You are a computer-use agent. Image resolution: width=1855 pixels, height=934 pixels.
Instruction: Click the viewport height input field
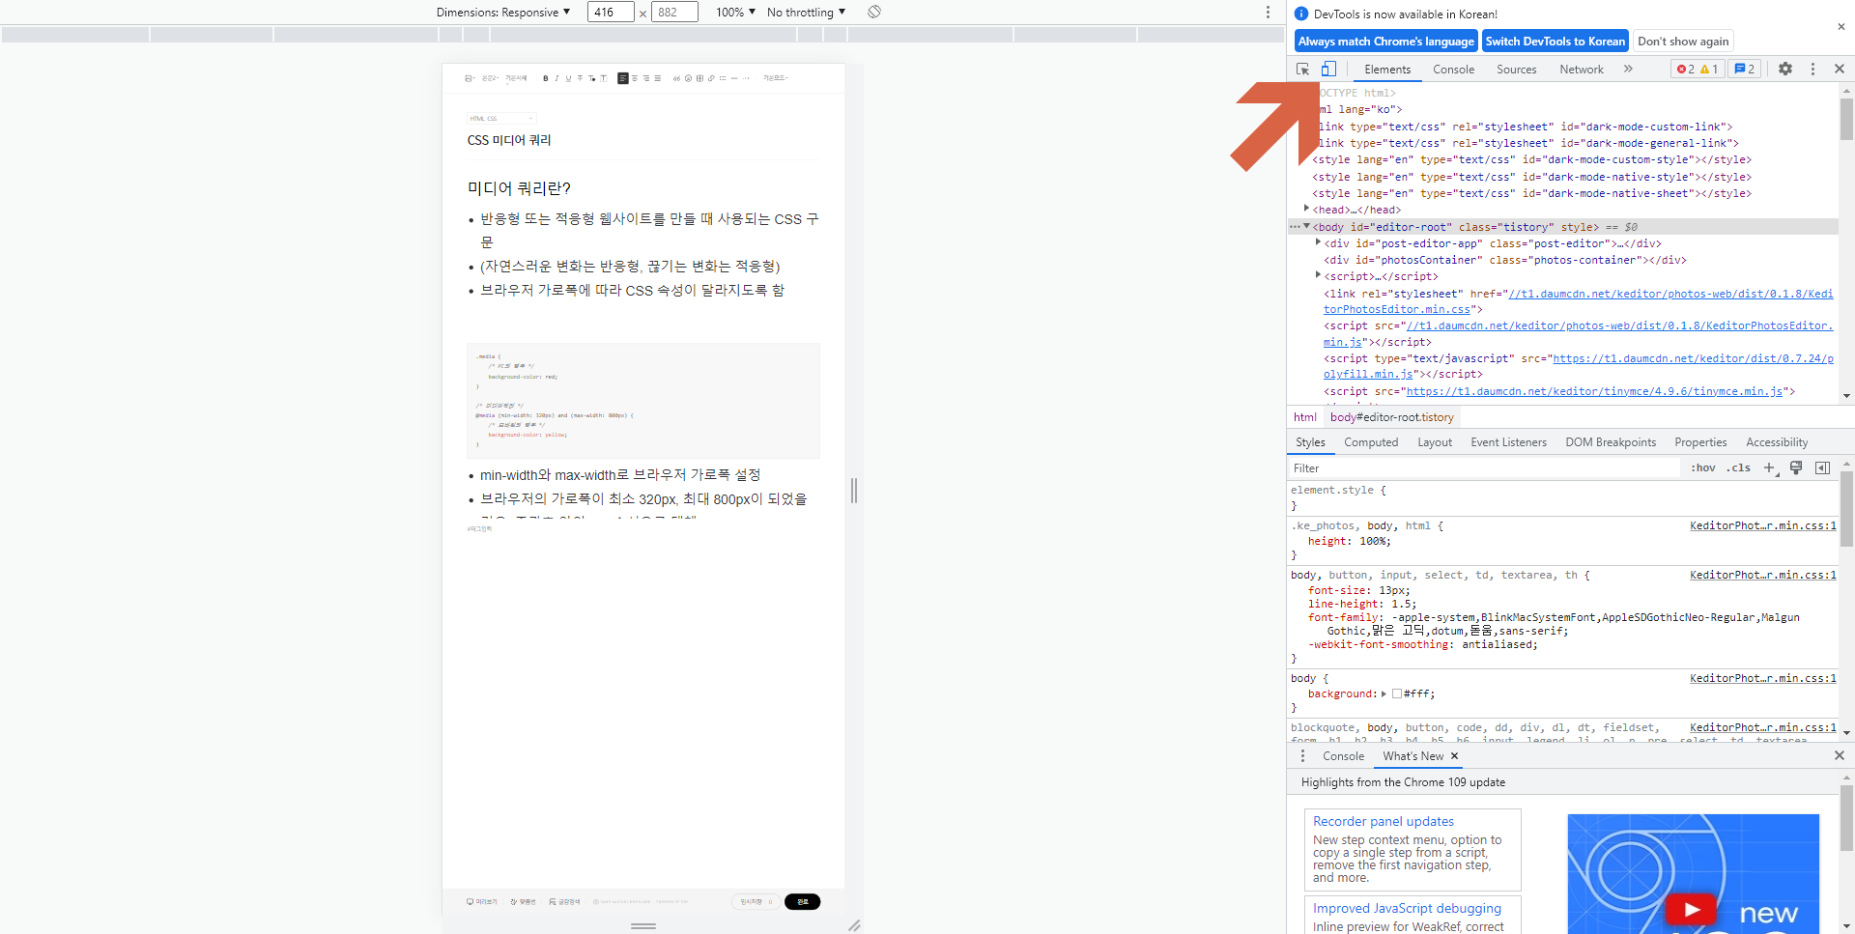click(x=674, y=12)
